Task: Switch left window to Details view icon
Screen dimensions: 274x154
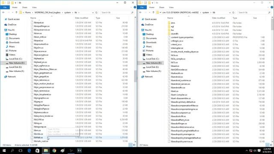Action: pyautogui.click(x=130, y=145)
